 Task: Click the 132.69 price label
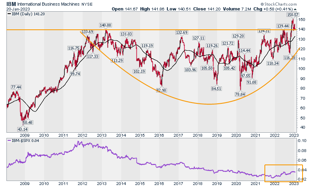(x=181, y=33)
